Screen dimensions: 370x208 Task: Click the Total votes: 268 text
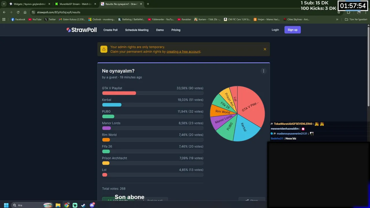[x=114, y=189]
